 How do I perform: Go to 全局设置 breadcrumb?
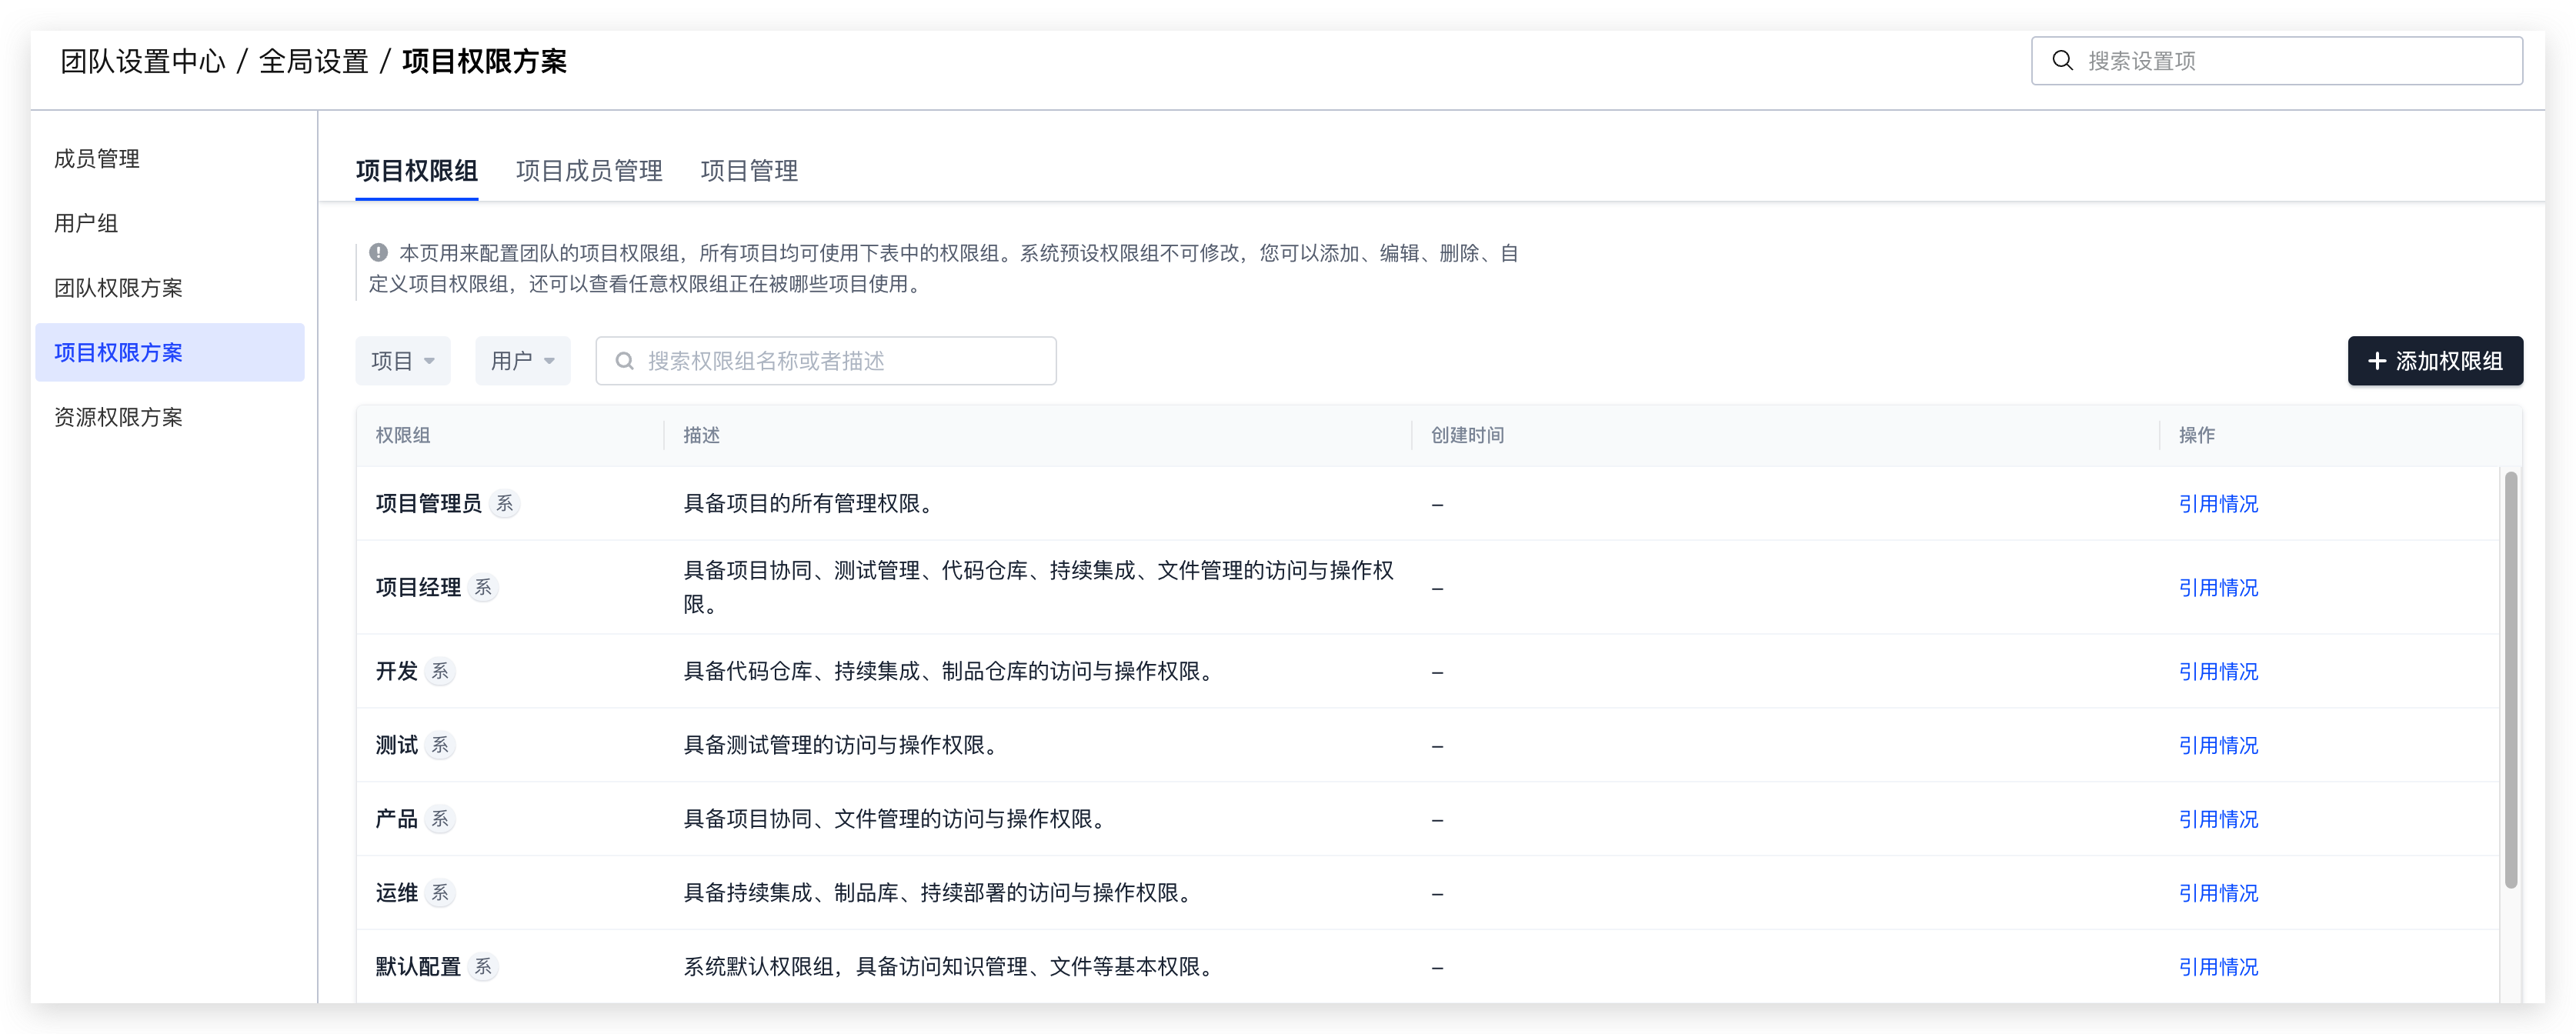pyautogui.click(x=314, y=62)
